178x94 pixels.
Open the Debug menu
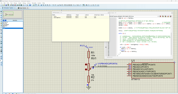(24, 3)
